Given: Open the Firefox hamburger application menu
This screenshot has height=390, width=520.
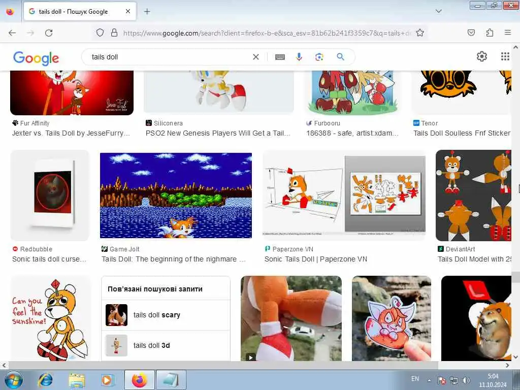Looking at the screenshot, I should [507, 33].
